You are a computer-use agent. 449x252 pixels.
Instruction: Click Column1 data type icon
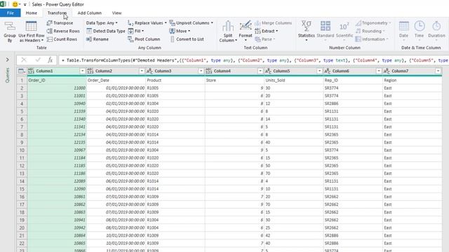[31, 71]
